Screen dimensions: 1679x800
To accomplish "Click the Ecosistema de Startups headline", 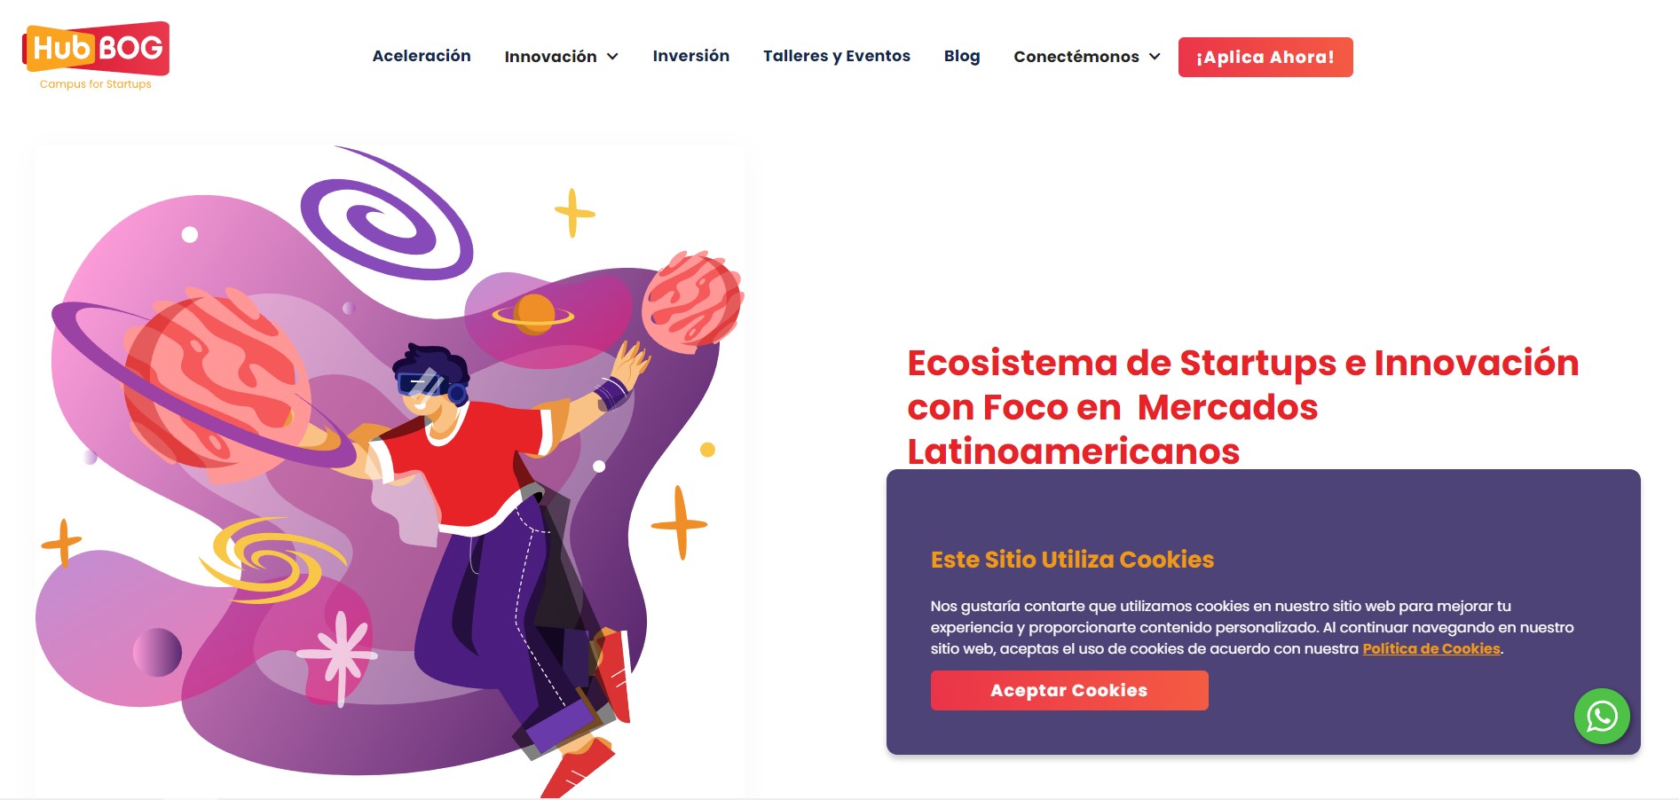I will (1242, 407).
